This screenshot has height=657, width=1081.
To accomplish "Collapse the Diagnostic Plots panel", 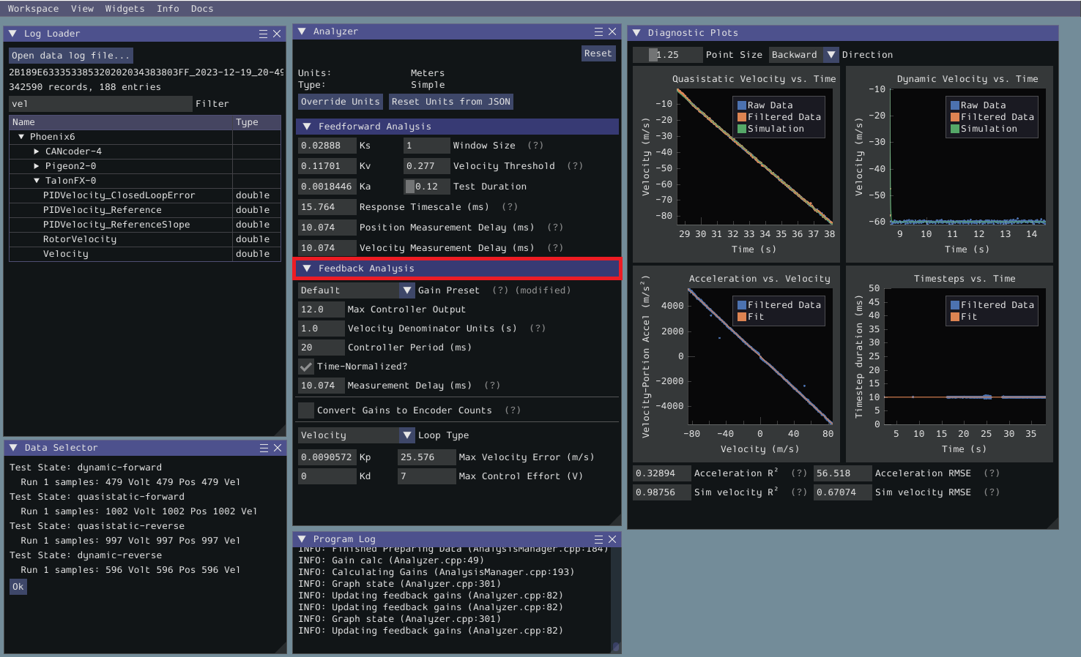I will point(636,32).
